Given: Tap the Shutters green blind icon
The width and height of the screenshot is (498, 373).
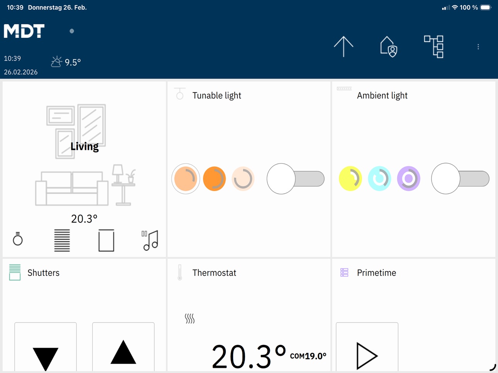Looking at the screenshot, I should pos(15,272).
